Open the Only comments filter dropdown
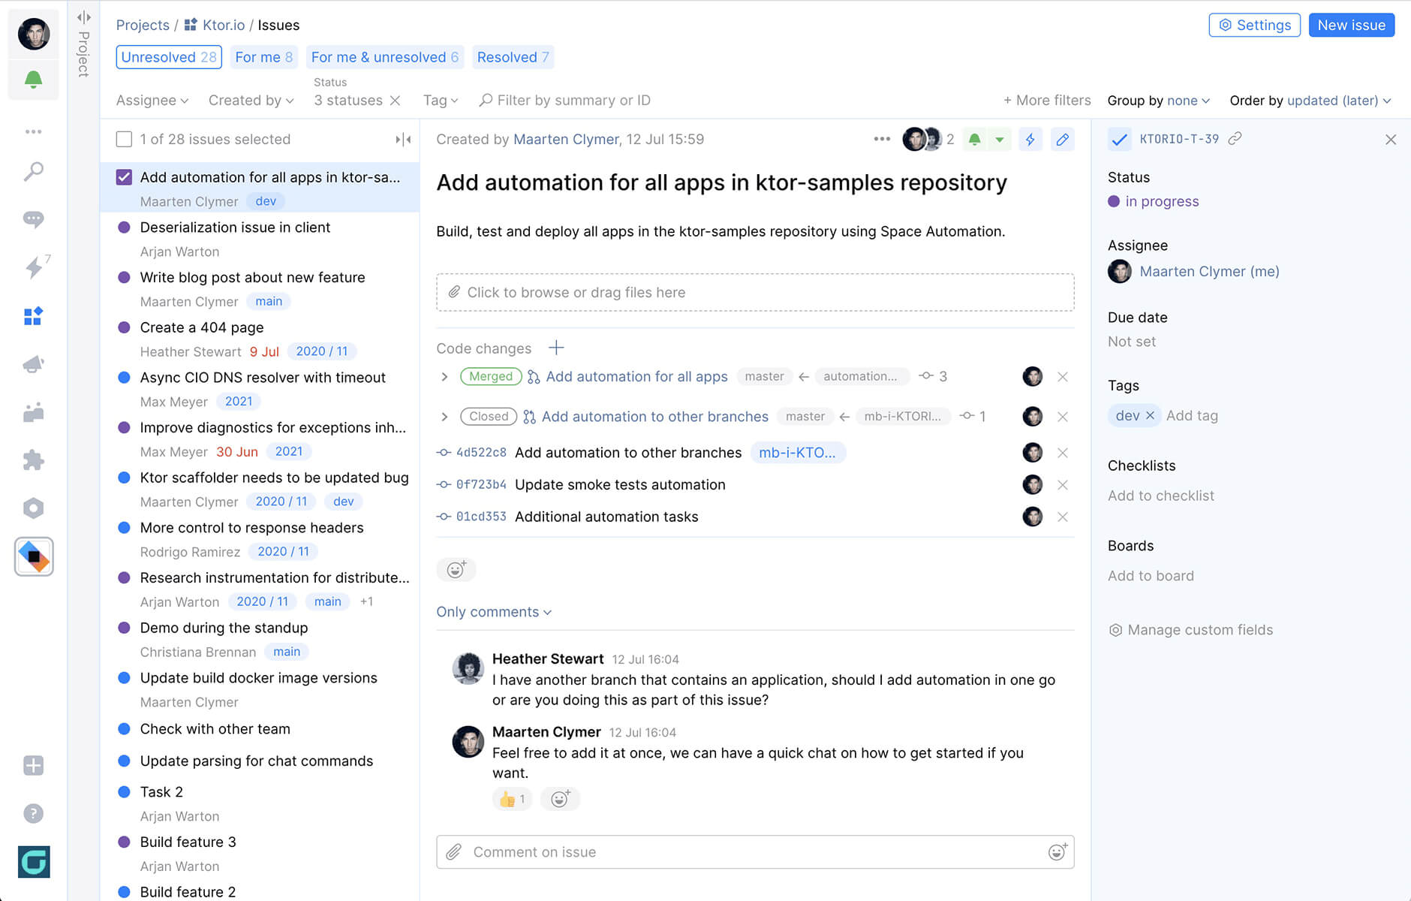 (x=494, y=612)
